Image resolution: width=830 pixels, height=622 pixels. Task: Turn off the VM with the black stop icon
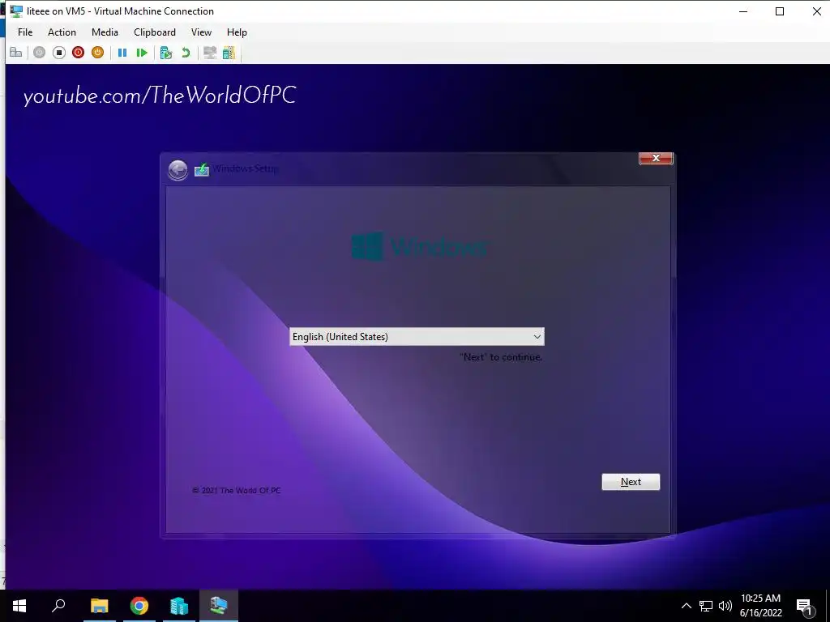coord(58,53)
